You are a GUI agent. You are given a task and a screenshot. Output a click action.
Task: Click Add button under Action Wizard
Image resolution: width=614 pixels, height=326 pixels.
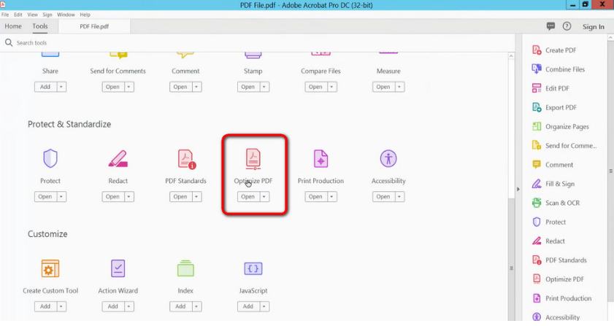coord(113,306)
